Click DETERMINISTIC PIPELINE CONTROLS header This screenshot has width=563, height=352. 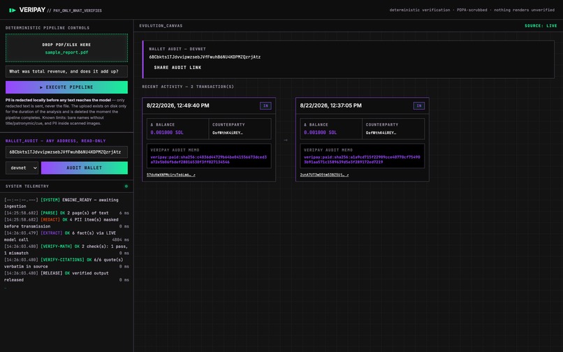47,28
